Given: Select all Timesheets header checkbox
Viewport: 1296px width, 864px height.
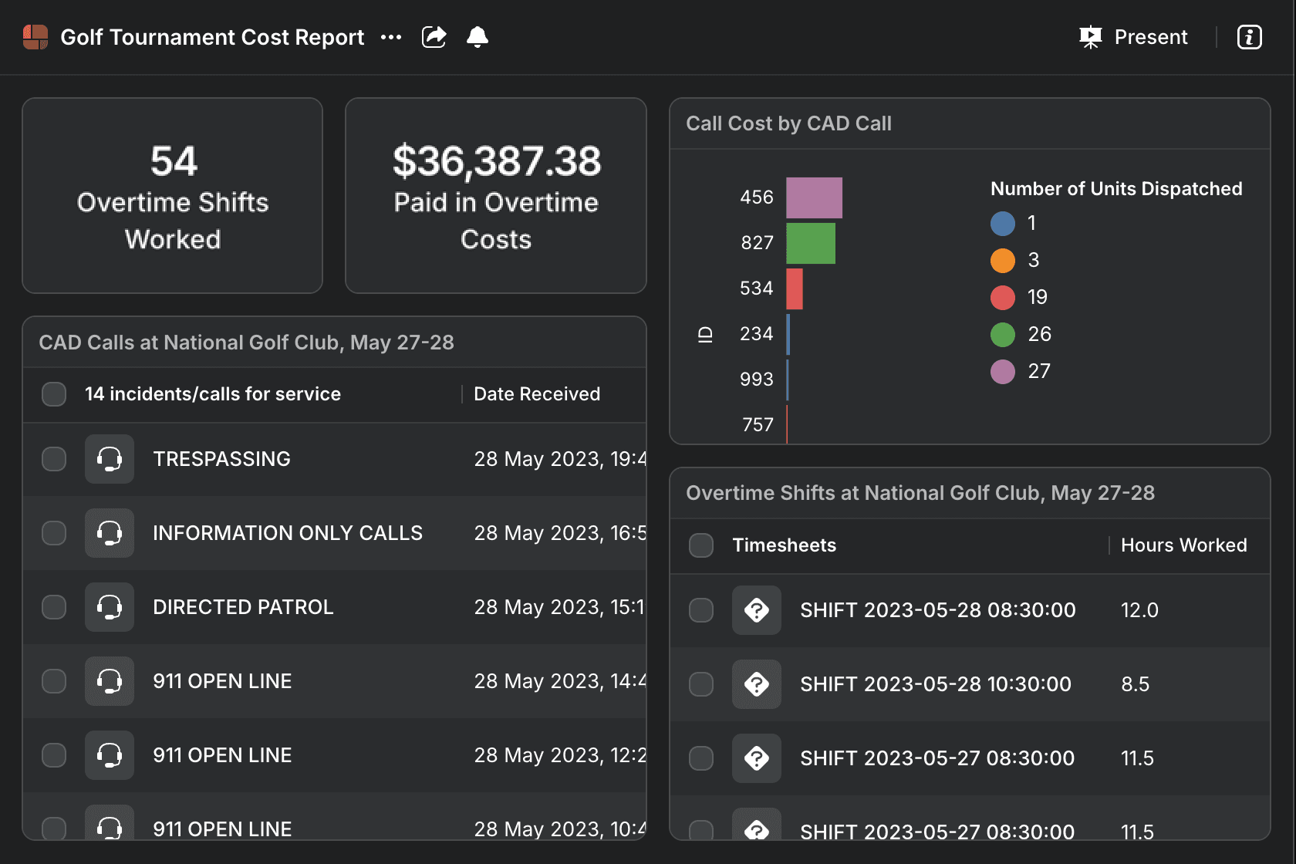Looking at the screenshot, I should tap(701, 545).
